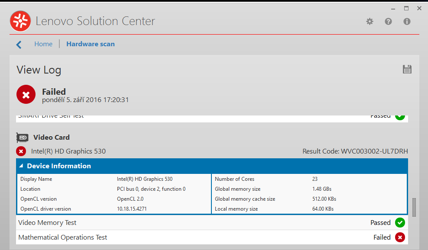Viewport: 428px width, 250px height.
Task: Click the Video Card heading
Action: point(51,137)
